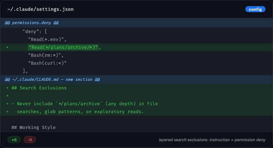Click the +6 additions badge
Viewport: 273px width, 148px height.
(14, 140)
